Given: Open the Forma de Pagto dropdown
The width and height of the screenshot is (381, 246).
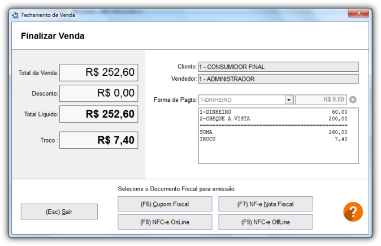Looking at the screenshot, I should pyautogui.click(x=289, y=100).
